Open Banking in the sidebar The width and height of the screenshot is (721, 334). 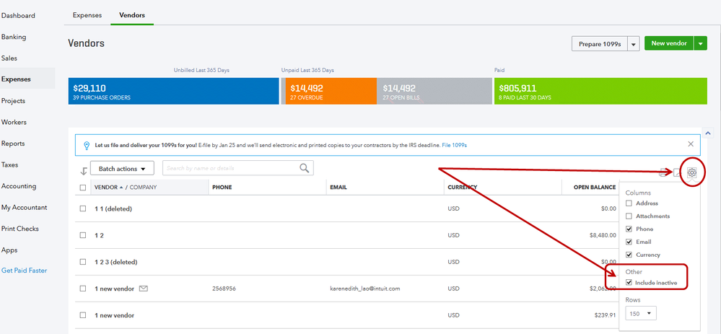tap(14, 37)
